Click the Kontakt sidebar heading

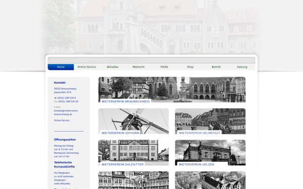60,83
